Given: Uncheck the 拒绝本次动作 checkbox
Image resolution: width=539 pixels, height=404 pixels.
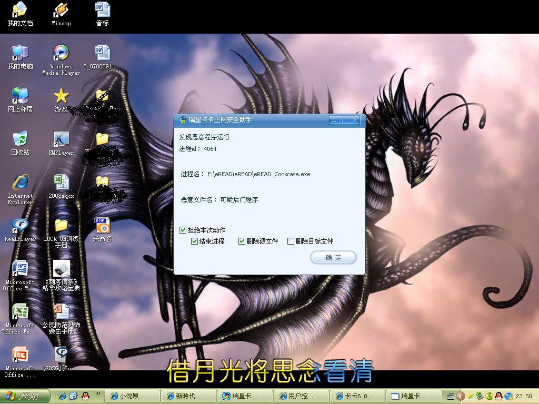Looking at the screenshot, I should click(x=183, y=230).
